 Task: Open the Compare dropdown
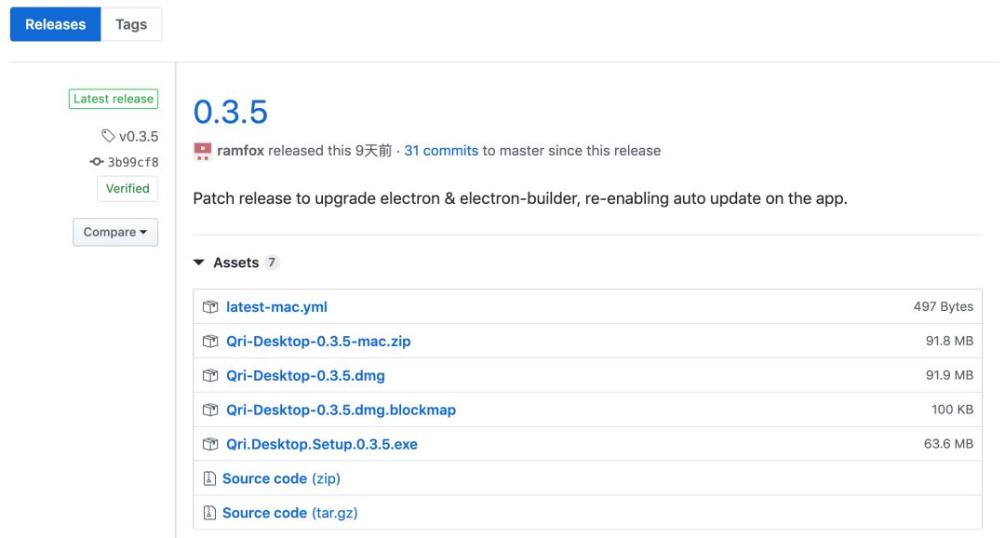115,232
